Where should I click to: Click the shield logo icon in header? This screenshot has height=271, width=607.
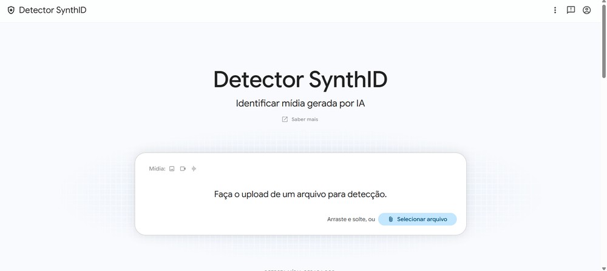[11, 10]
